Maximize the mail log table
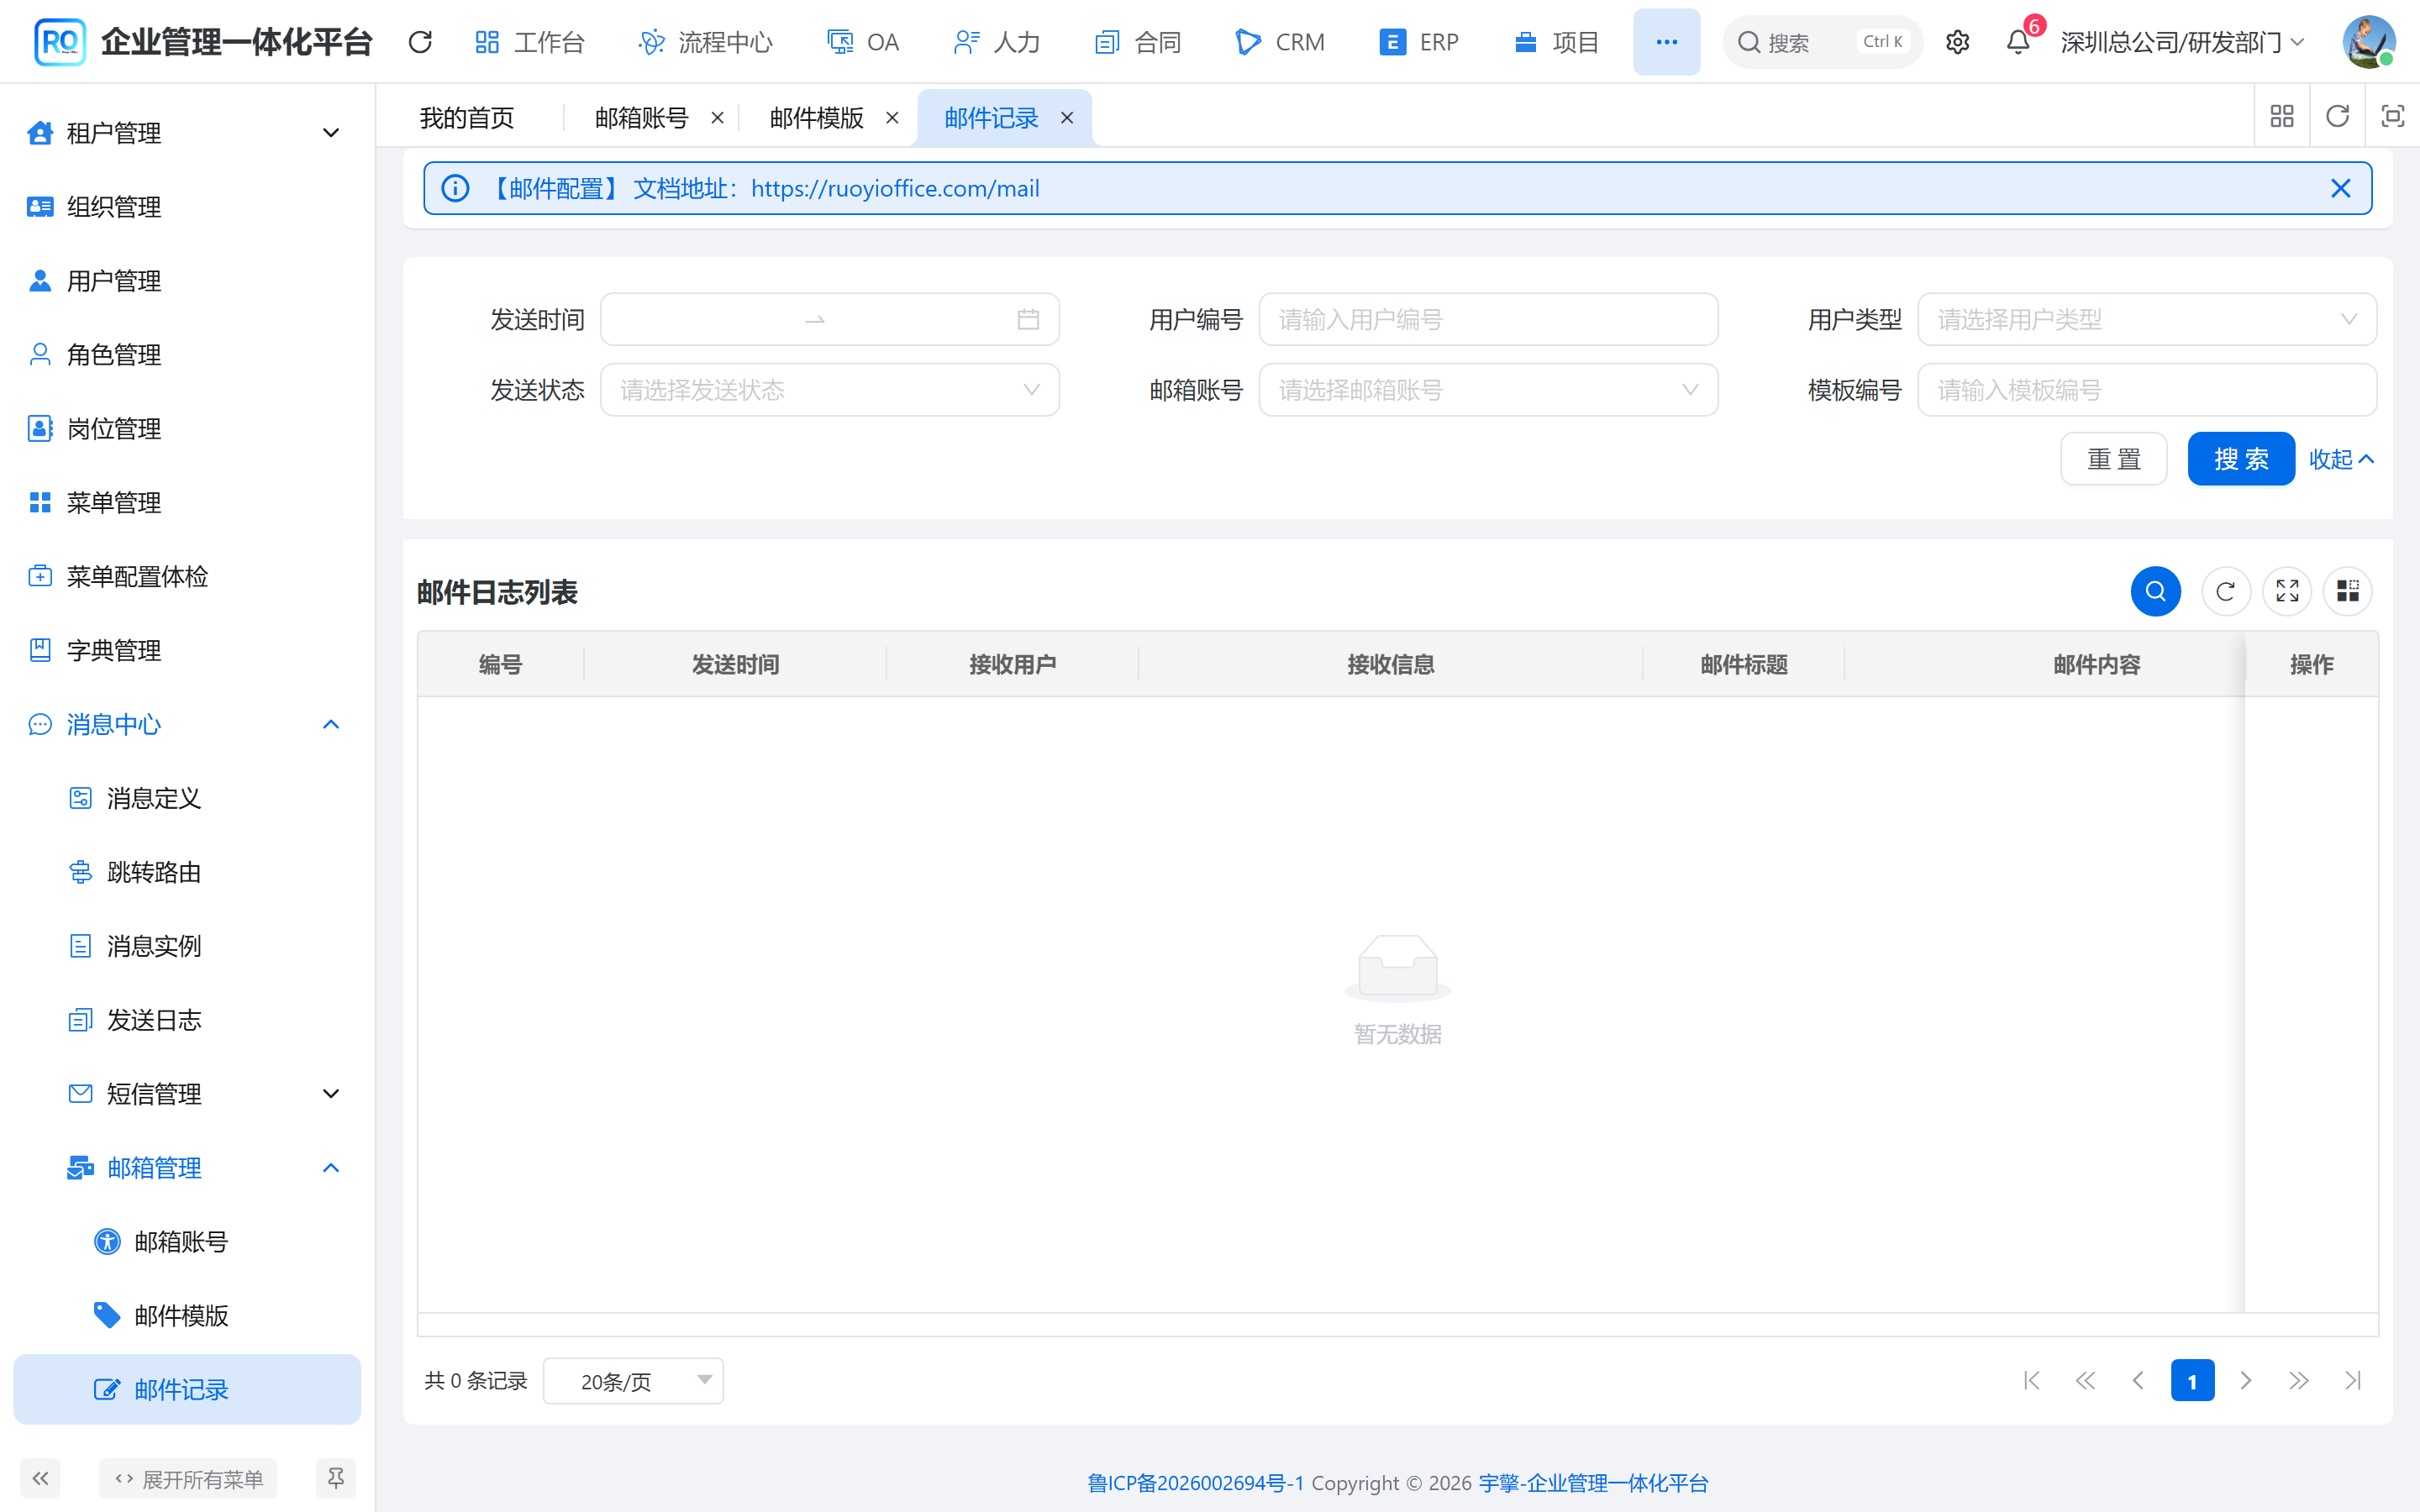 [2286, 591]
